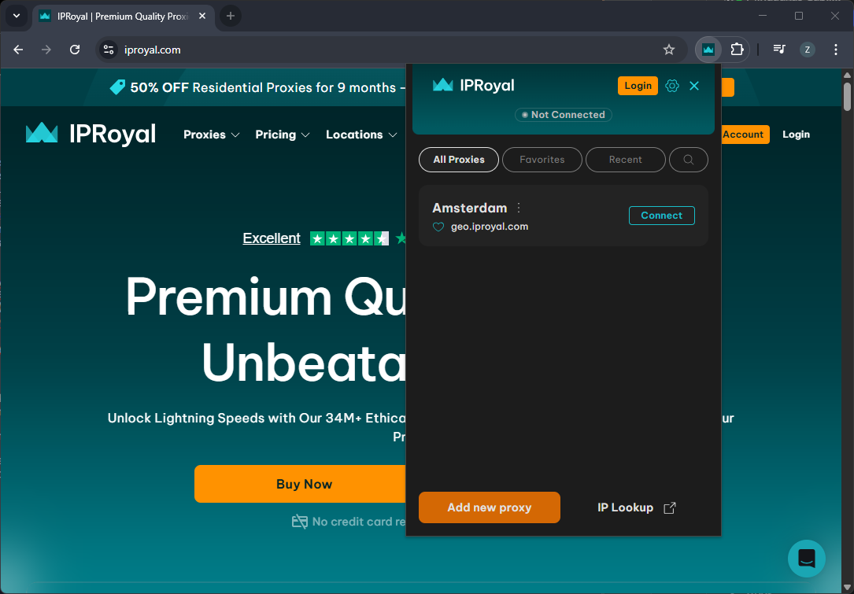This screenshot has height=594, width=854.
Task: Click the IPRoyal website logo
Action: [x=91, y=134]
